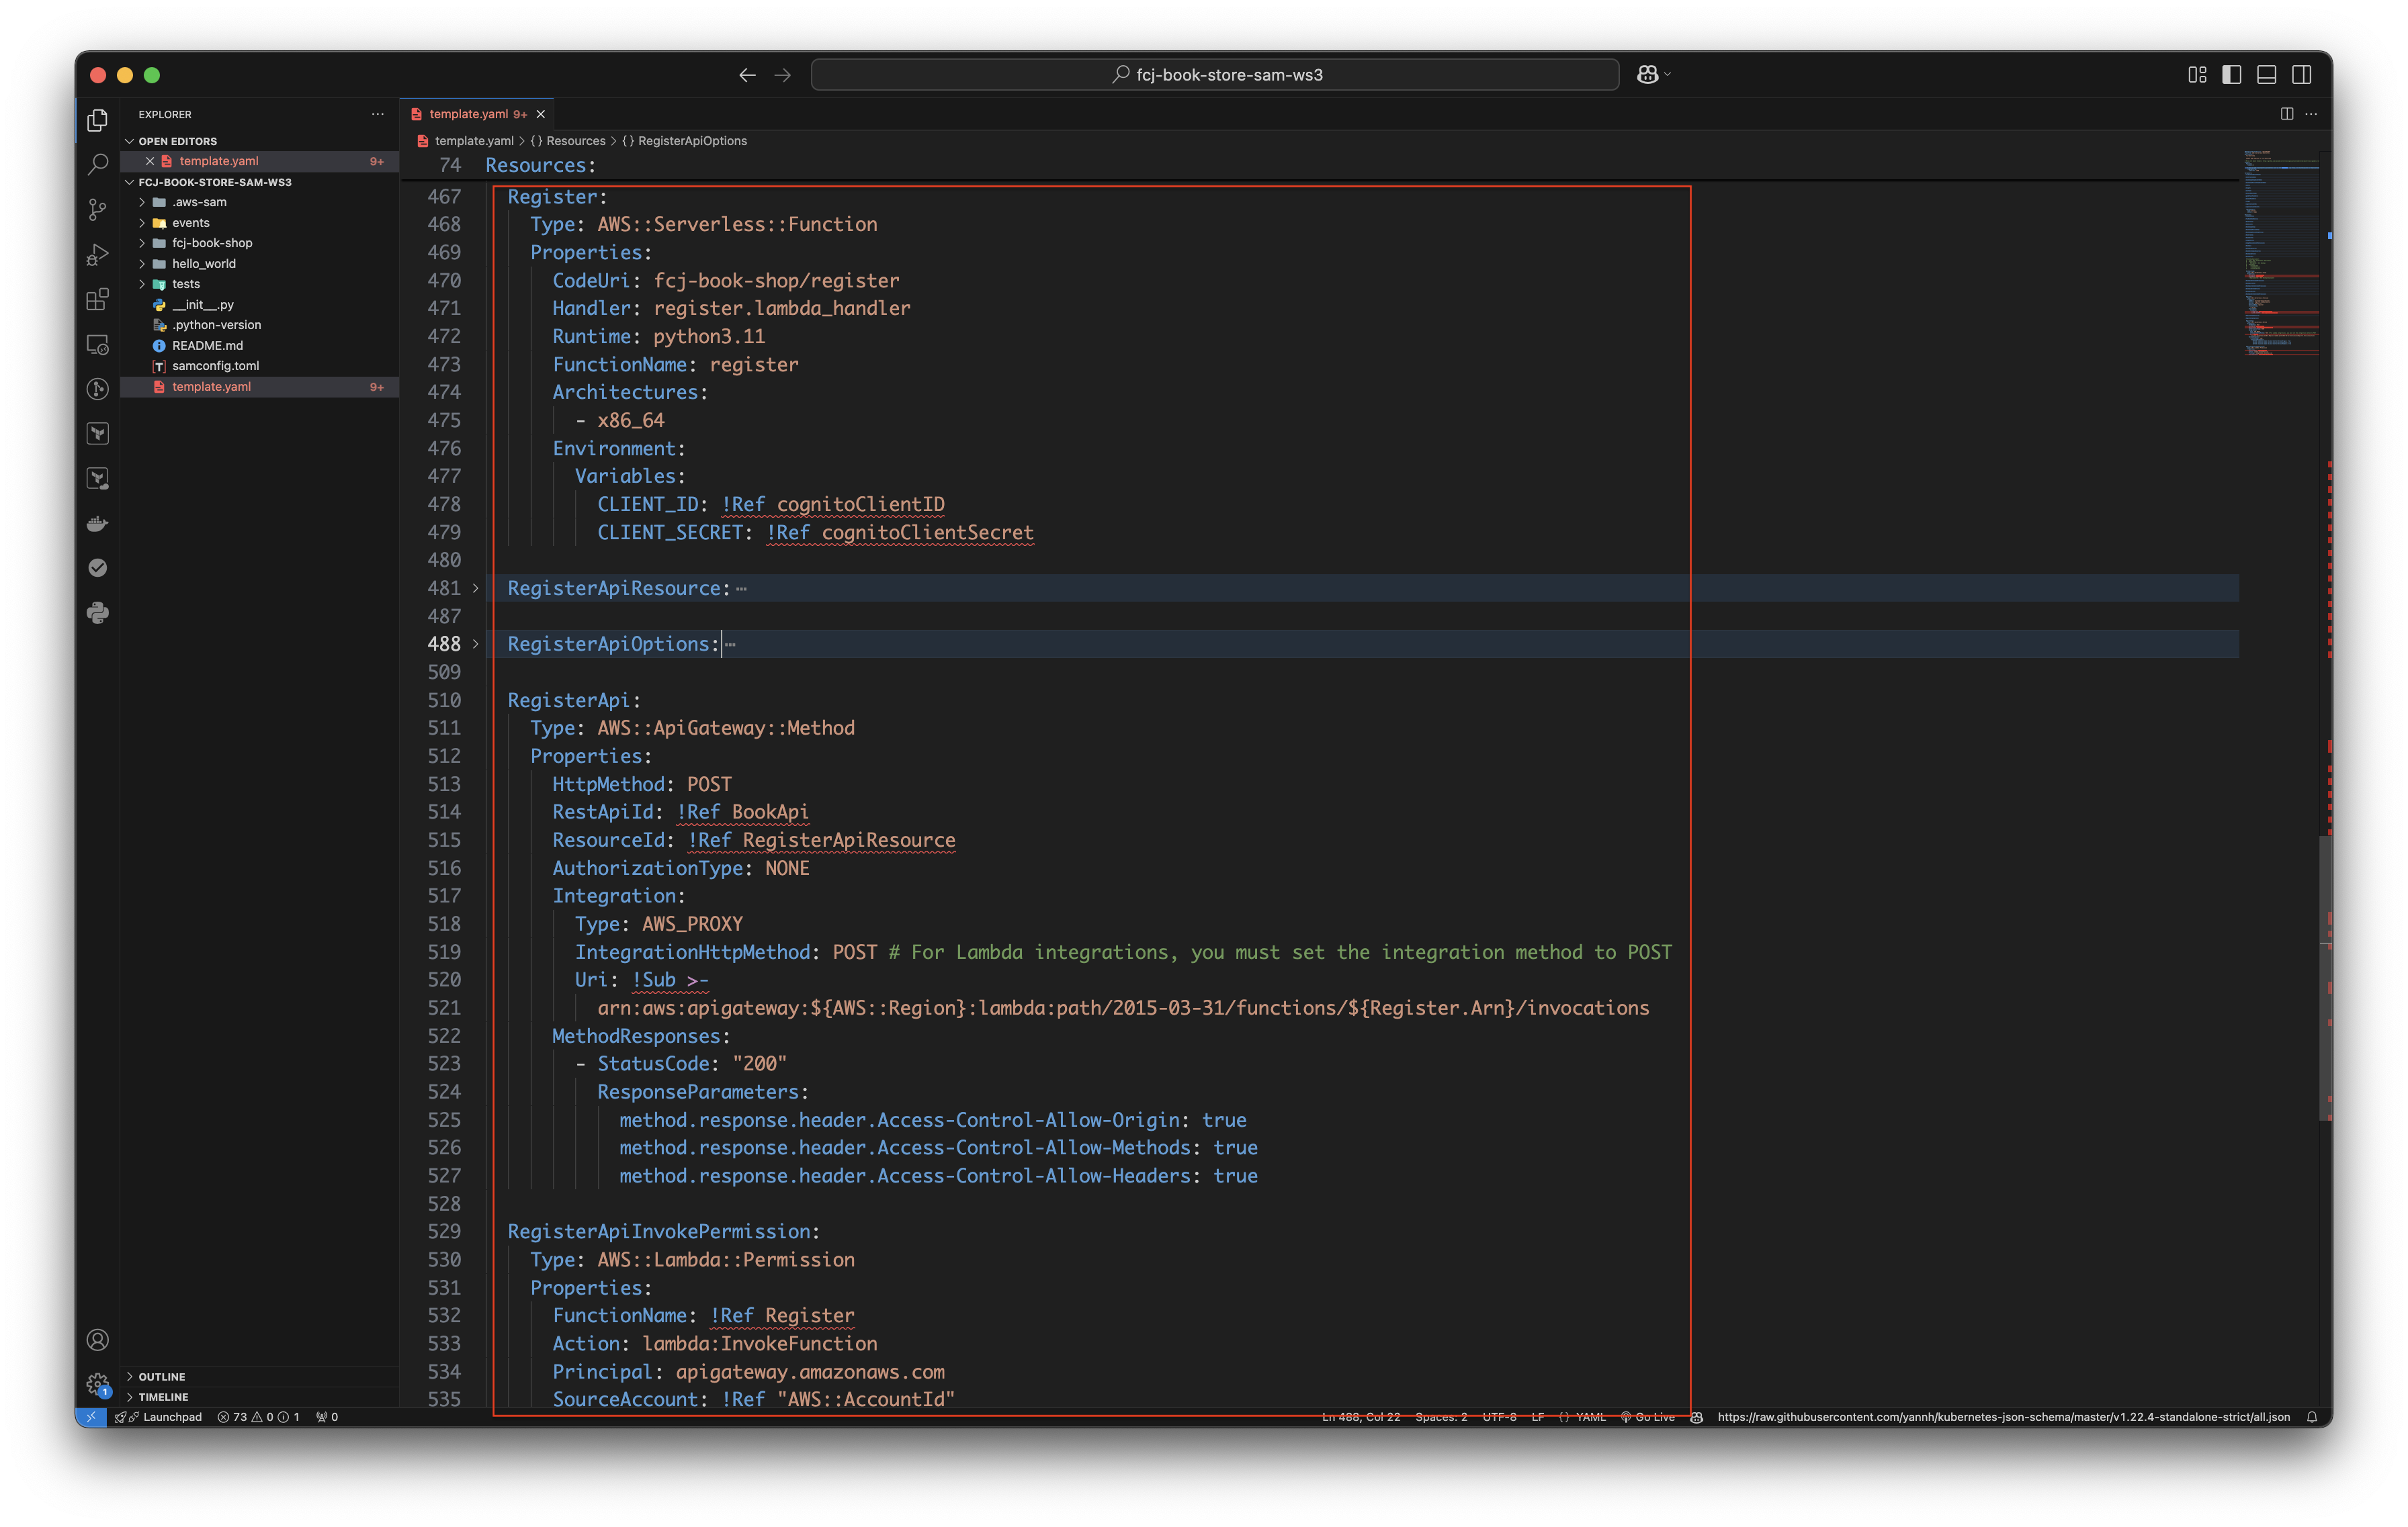Open the Docker view in activity bar
Viewport: 2408px width, 1527px height.
pos(97,524)
